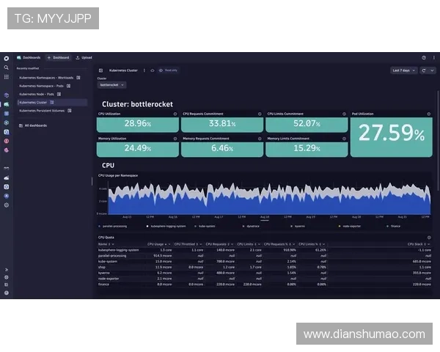The height and width of the screenshot is (352, 440).
Task: Click the Memory Requests Commitment tile options icon
Action: [x=260, y=139]
